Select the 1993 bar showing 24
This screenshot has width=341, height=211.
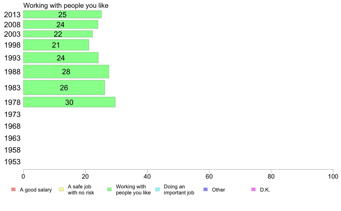click(61, 58)
